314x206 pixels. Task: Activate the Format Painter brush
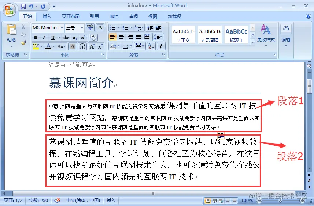click(23, 43)
